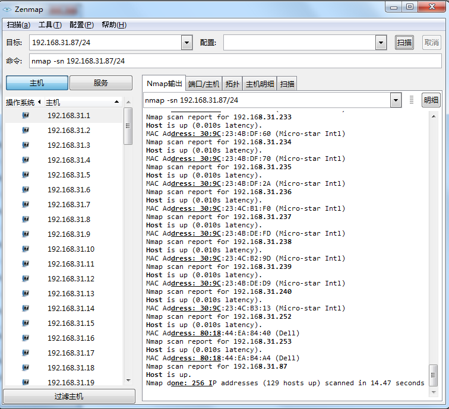Viewport: 449px width, 409px height.
Task: Click OS icon beside host 192.168.31.15
Action: pos(26,323)
